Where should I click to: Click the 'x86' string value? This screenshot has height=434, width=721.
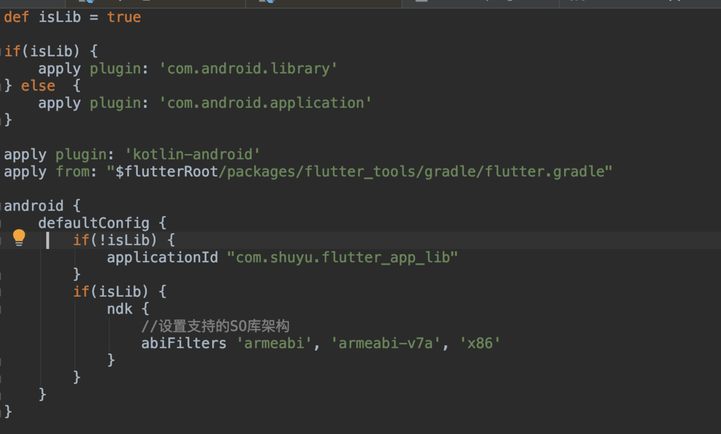(x=480, y=343)
